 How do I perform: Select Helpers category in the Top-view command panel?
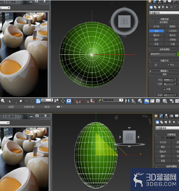[167, 7]
